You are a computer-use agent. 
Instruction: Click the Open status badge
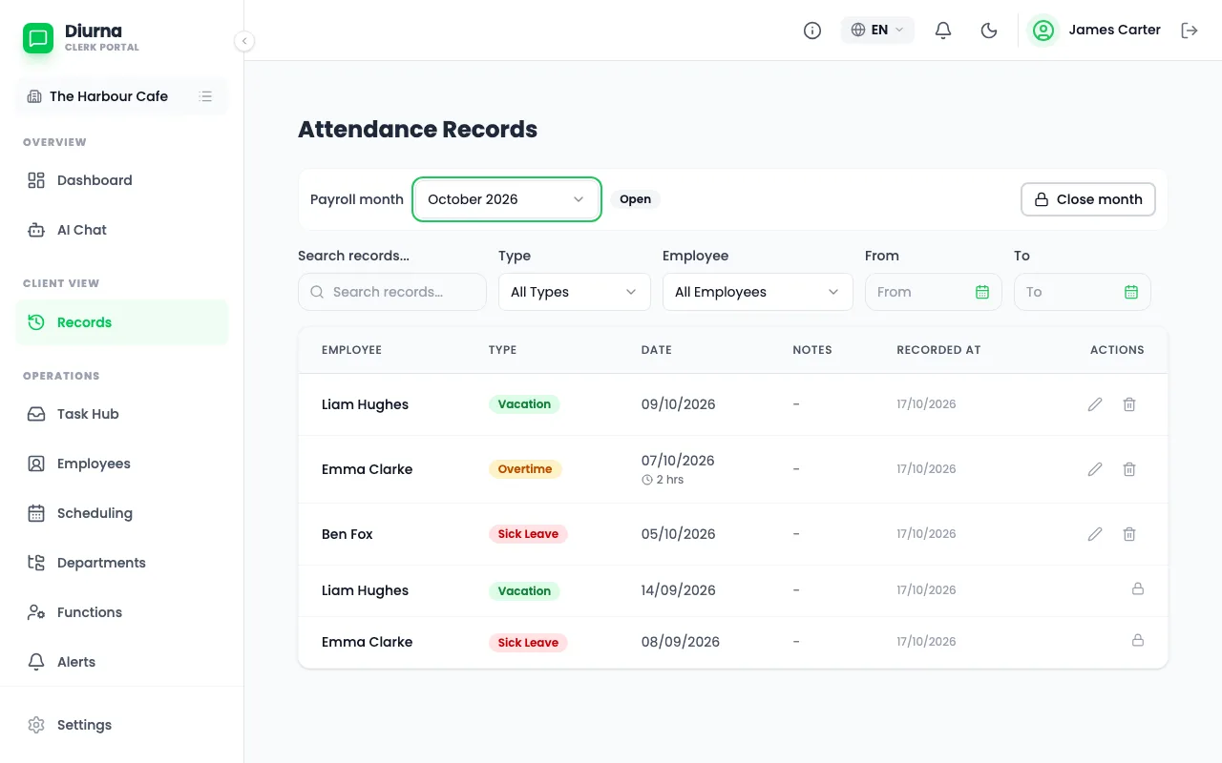[x=635, y=199]
